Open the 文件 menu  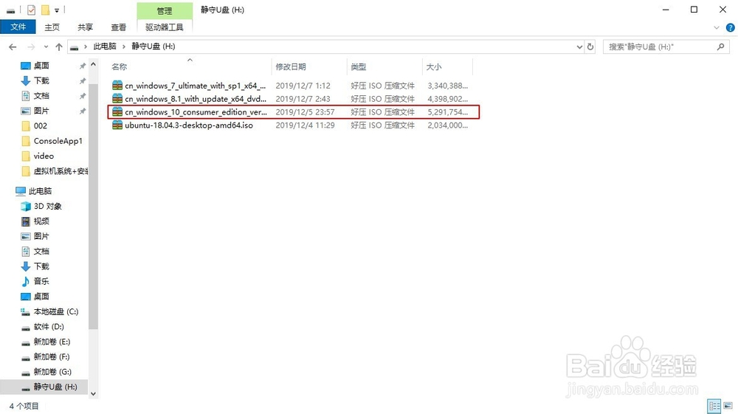click(x=18, y=27)
